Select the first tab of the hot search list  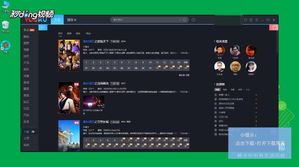point(217,90)
